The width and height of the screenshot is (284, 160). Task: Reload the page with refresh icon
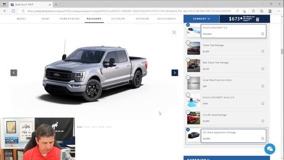(13, 11)
